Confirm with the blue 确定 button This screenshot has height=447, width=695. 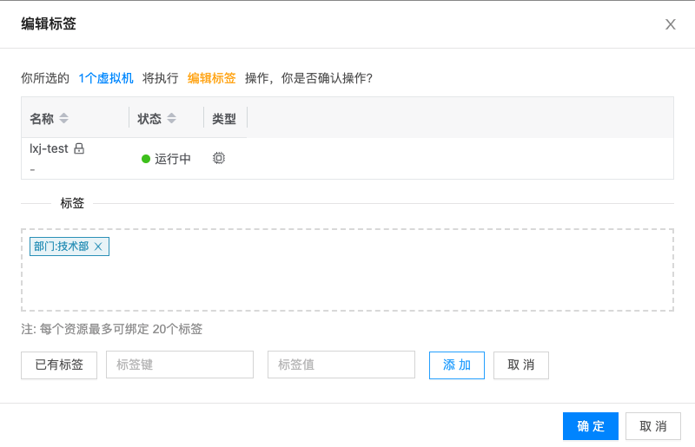[x=591, y=426]
